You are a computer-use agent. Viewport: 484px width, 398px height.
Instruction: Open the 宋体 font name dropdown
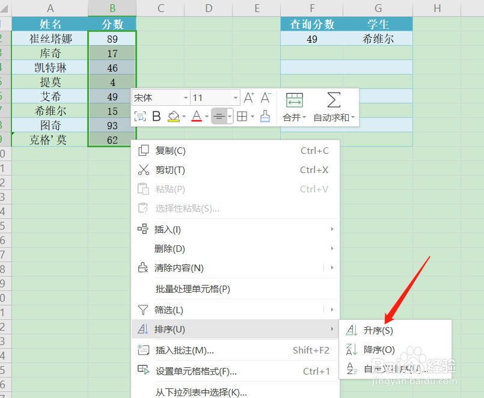(x=186, y=98)
